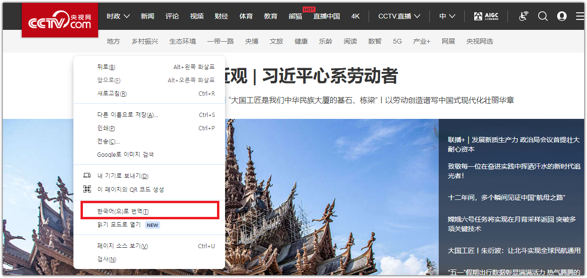Open the headline 习近平心系劳动者
This screenshot has width=587, height=278.
pos(329,76)
